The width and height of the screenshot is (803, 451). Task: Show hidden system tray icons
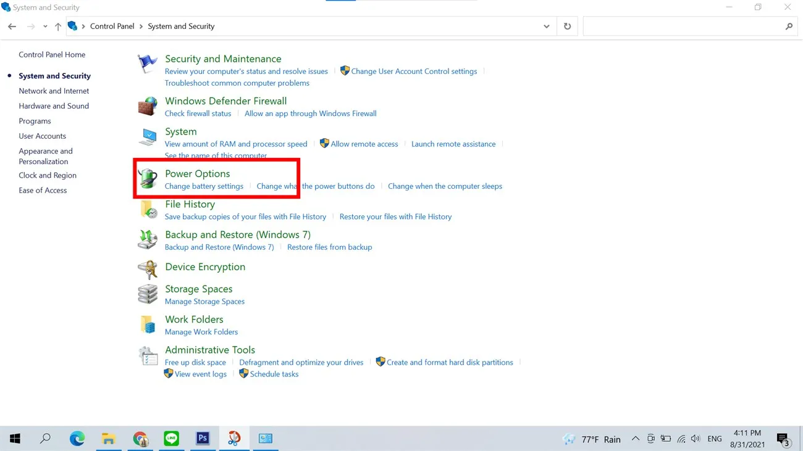[635, 439]
